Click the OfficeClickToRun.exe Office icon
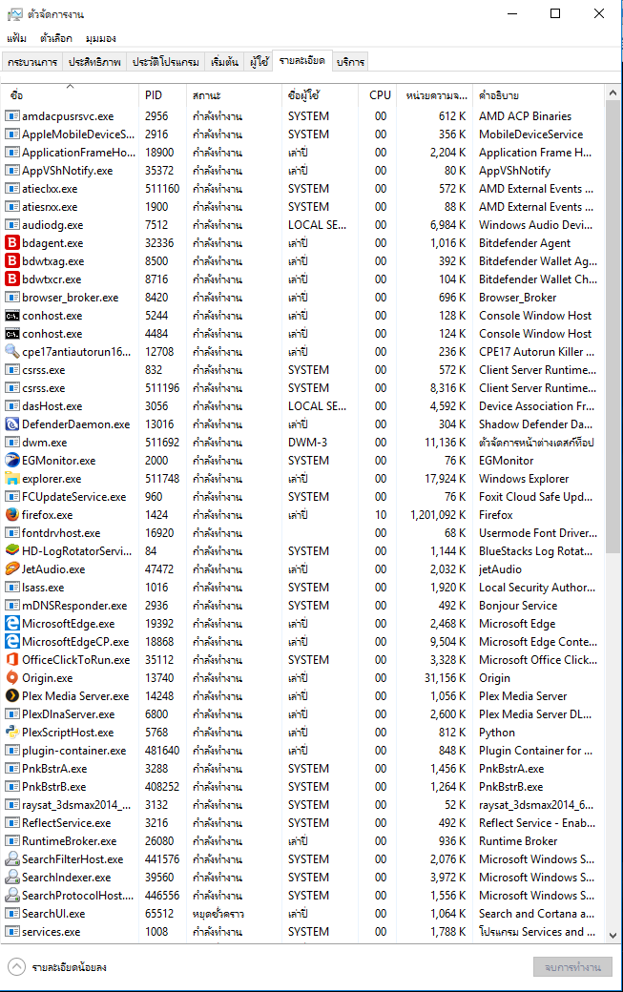The image size is (623, 992). pyautogui.click(x=12, y=659)
